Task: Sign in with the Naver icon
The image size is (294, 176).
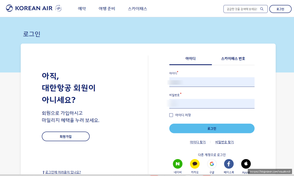Action: point(177,164)
